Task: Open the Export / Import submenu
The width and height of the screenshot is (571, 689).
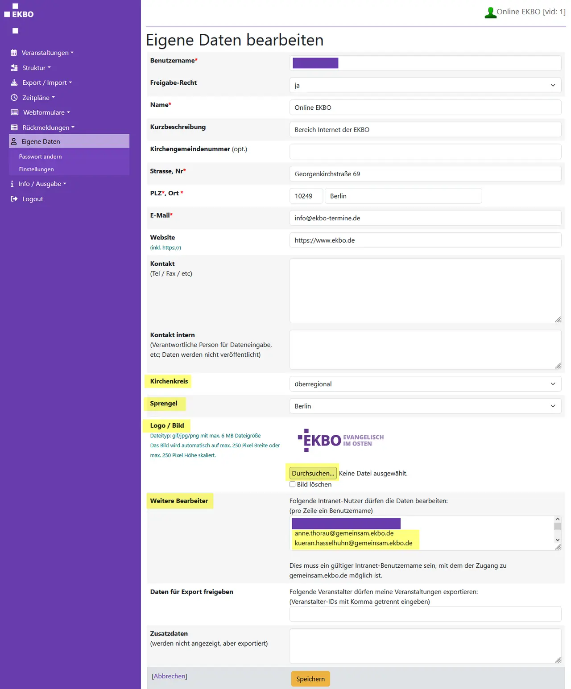Action: click(47, 83)
